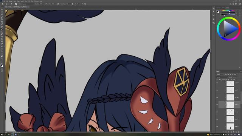Open symmetry paint options butterfly icon

[x=85, y=4]
